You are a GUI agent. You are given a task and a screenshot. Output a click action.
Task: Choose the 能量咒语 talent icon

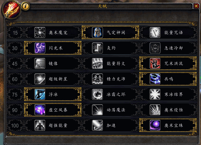155,32
